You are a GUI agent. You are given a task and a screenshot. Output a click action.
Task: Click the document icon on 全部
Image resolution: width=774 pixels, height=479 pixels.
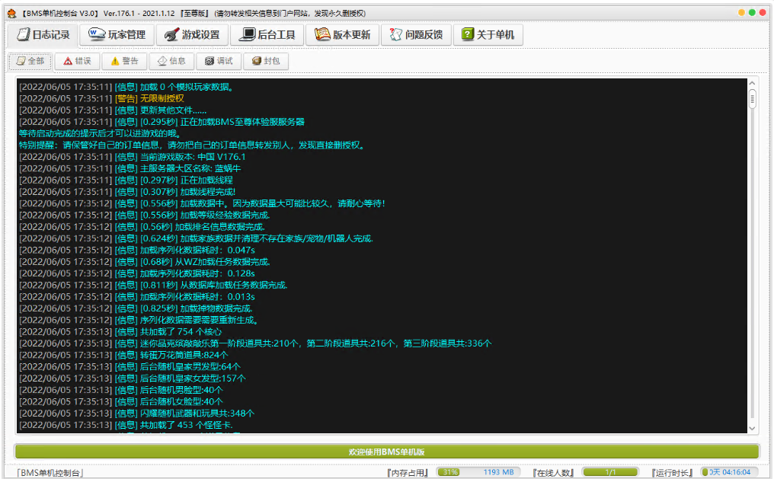(x=21, y=61)
